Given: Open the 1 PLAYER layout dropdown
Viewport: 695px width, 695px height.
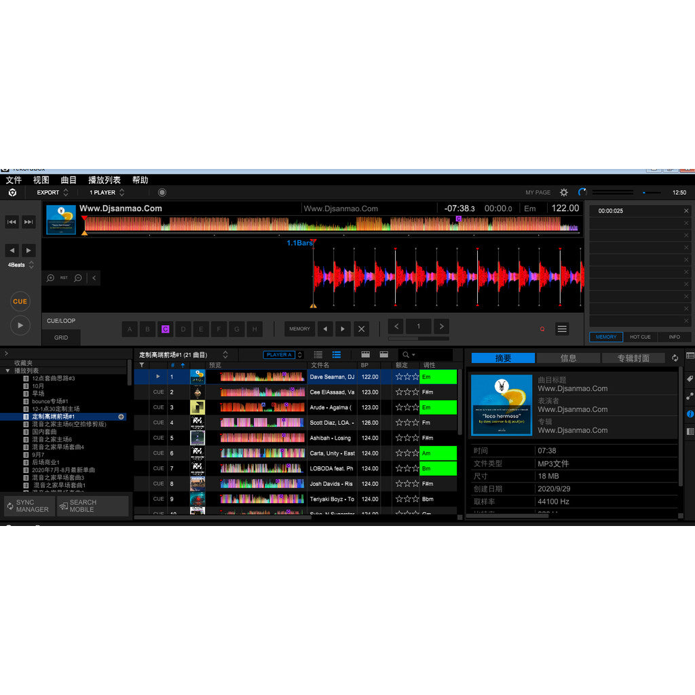Looking at the screenshot, I should [x=107, y=192].
